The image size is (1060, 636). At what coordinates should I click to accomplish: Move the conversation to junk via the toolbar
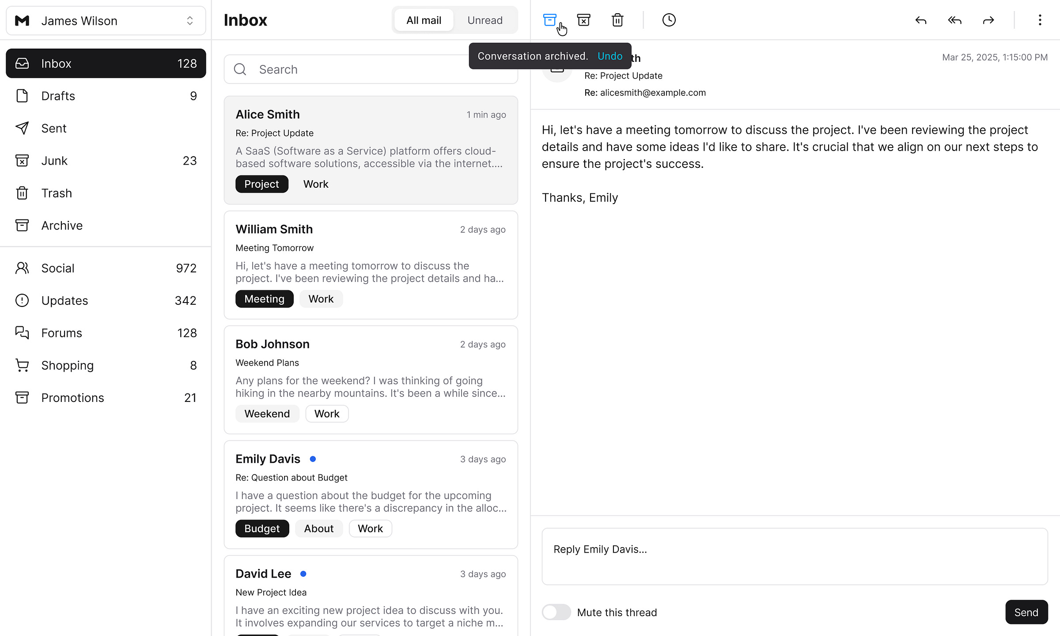(583, 20)
